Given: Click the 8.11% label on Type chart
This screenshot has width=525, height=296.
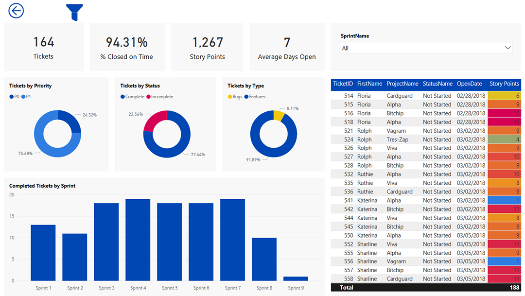Looking at the screenshot, I should (x=293, y=108).
